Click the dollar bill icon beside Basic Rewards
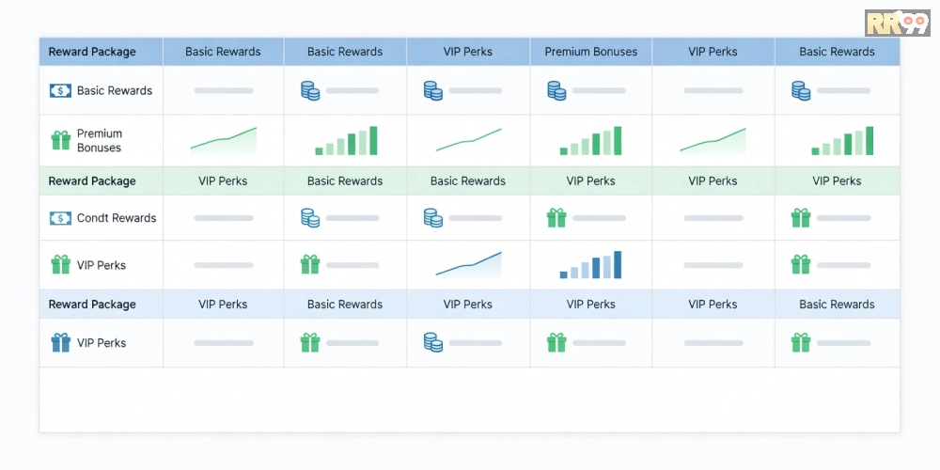This screenshot has width=940, height=470. tap(60, 91)
